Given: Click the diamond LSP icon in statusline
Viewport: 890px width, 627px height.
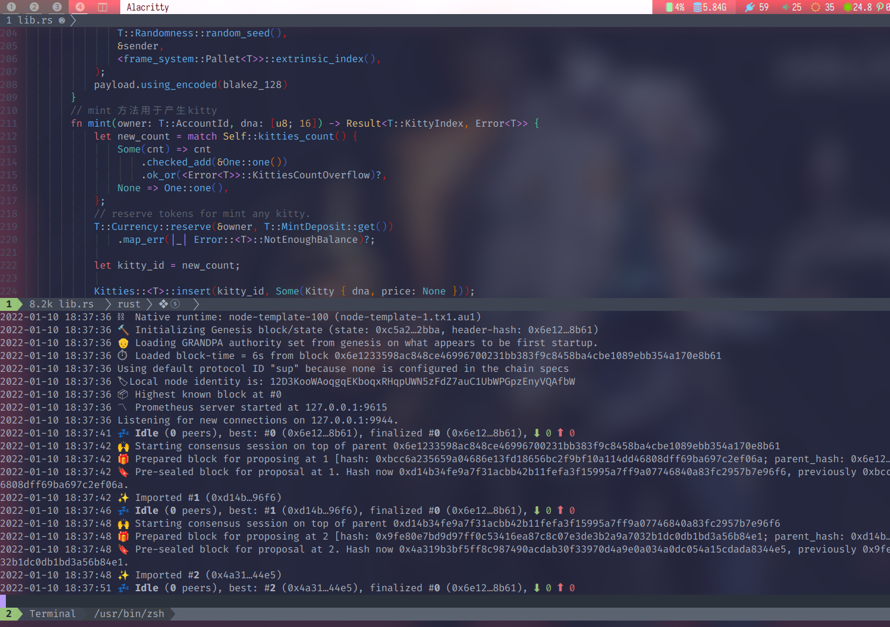Looking at the screenshot, I should coord(164,304).
